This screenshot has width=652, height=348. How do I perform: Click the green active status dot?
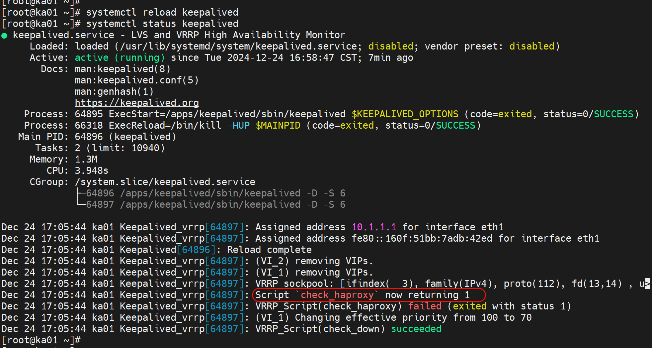(x=4, y=36)
